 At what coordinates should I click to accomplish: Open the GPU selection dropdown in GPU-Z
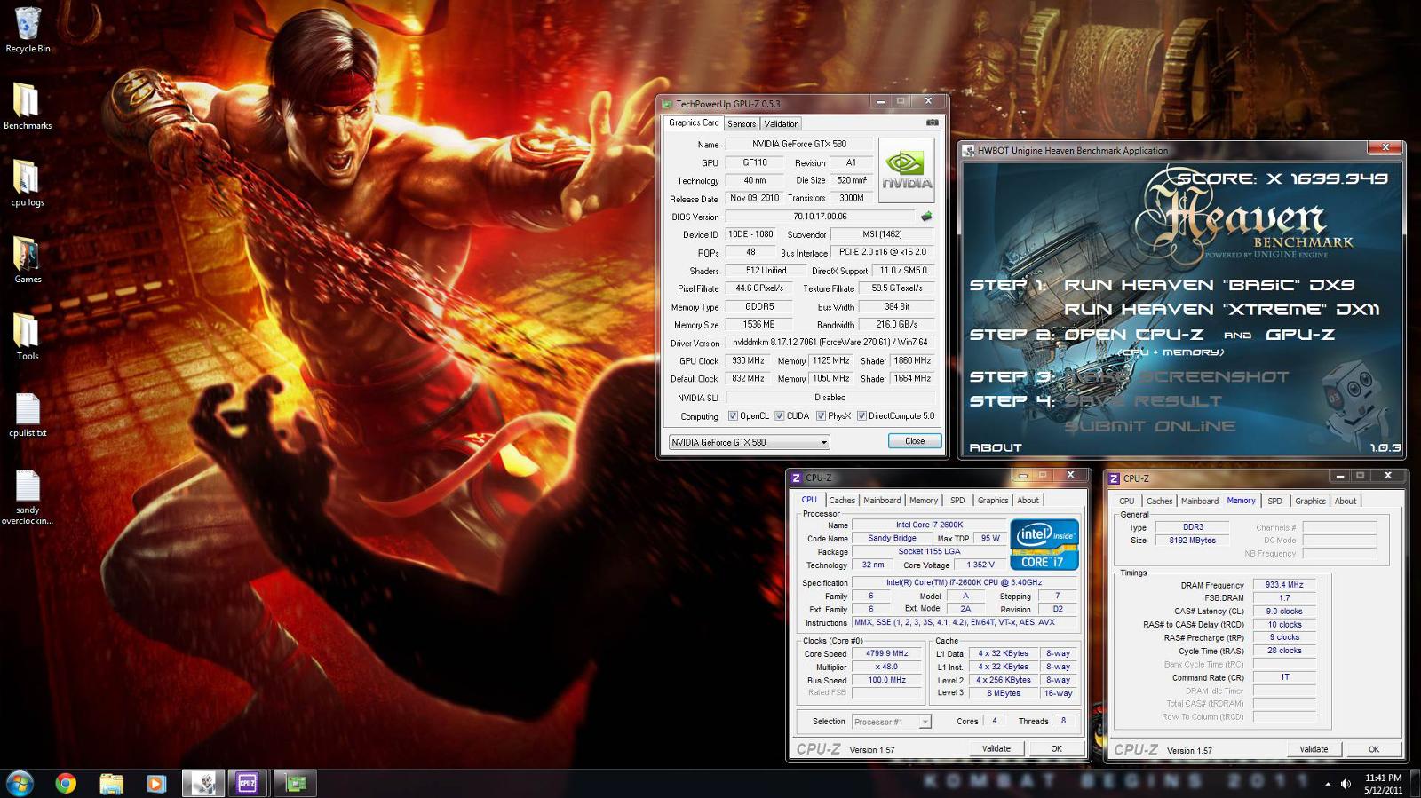[750, 442]
